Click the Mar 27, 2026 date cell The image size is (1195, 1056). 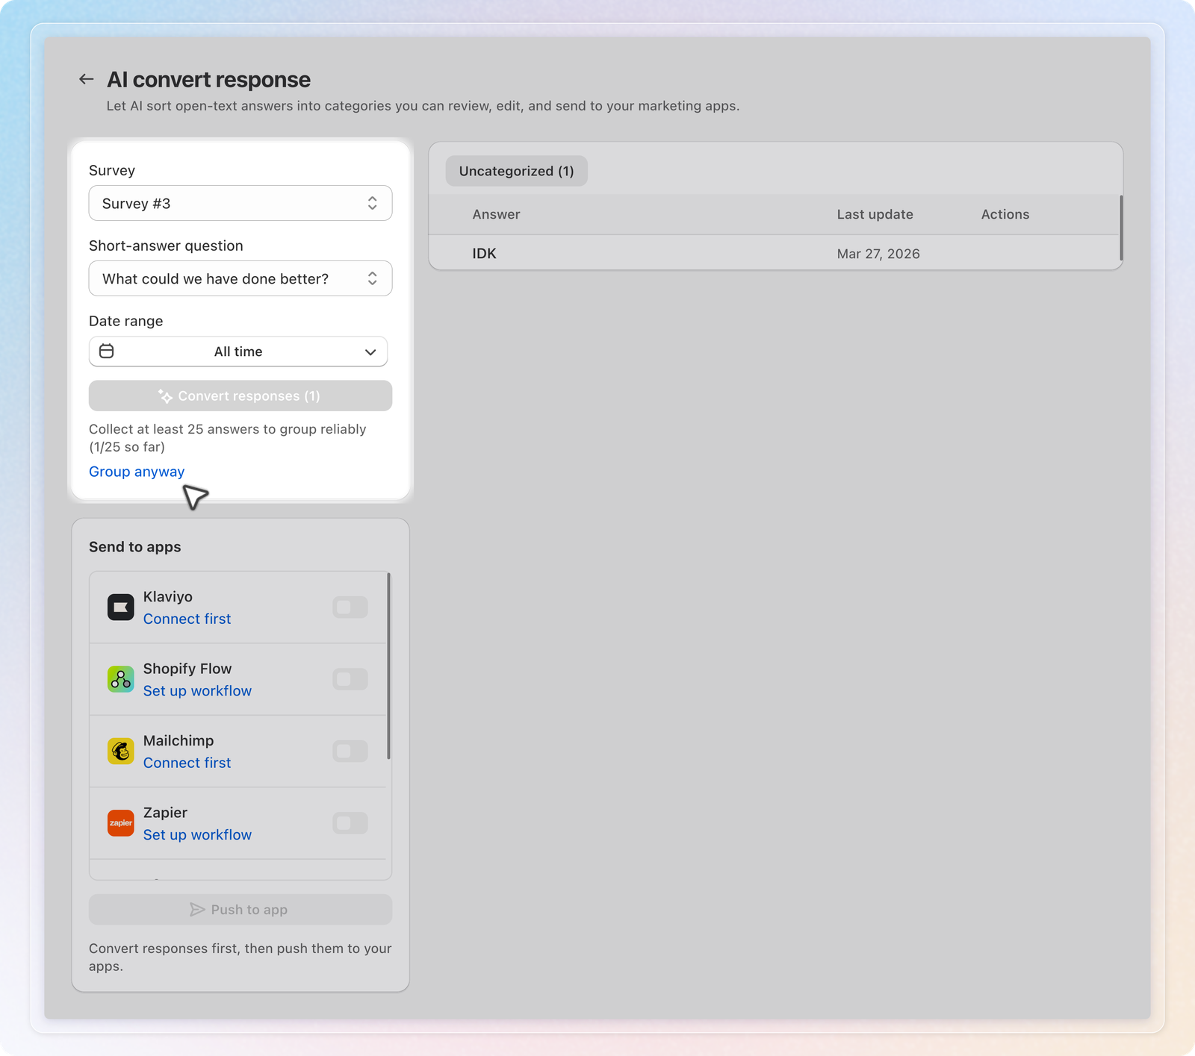click(878, 254)
